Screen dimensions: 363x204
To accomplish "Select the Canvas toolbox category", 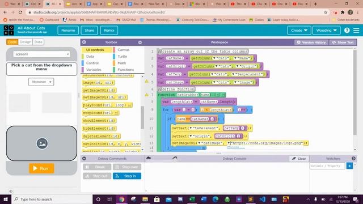I will pos(123,50).
